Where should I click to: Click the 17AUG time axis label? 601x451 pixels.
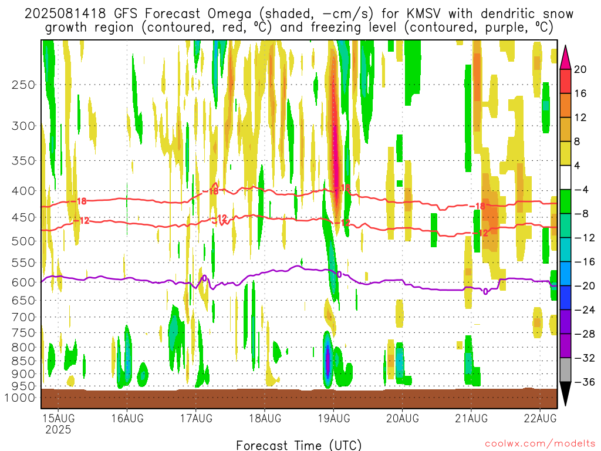[196, 418]
